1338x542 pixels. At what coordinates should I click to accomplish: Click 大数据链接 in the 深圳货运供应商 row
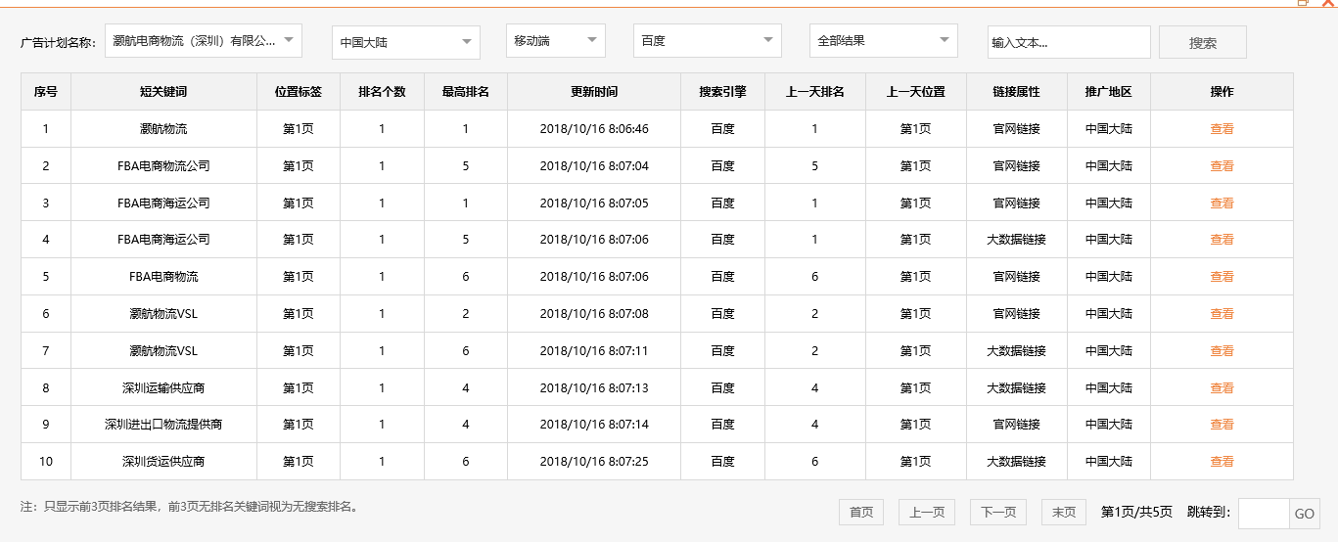1017,462
